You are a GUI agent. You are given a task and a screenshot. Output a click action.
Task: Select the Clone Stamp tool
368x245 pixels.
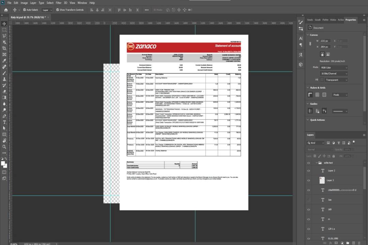pyautogui.click(x=4, y=79)
